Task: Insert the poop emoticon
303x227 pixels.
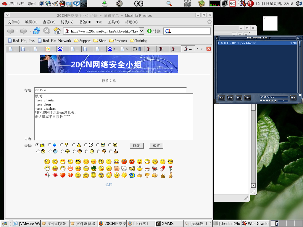Action: (x=163, y=175)
